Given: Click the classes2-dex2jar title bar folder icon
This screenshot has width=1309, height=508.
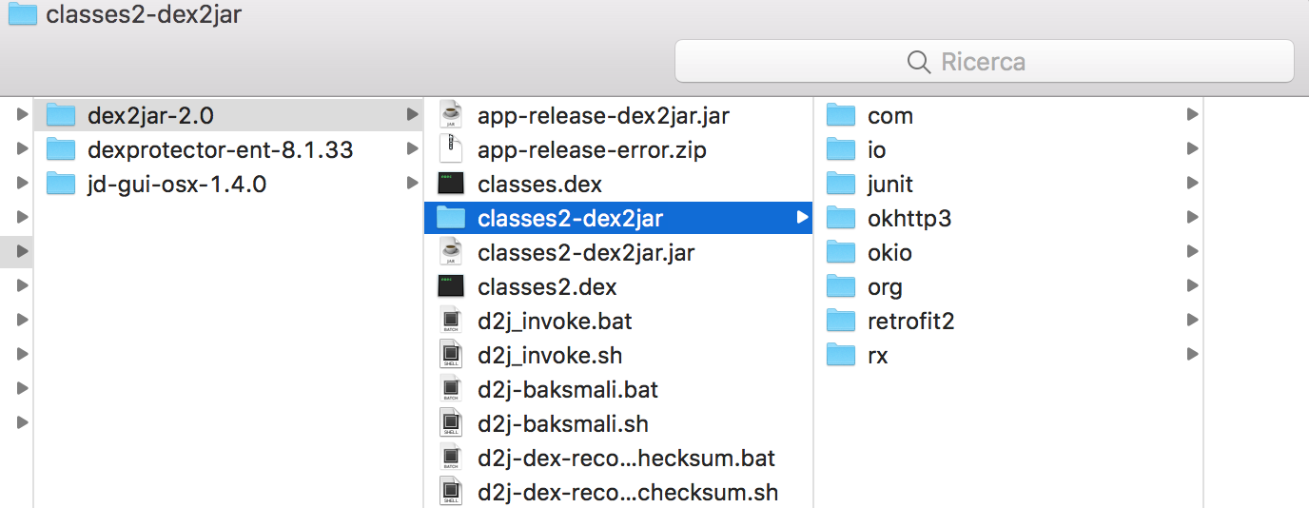Looking at the screenshot, I should click(21, 14).
